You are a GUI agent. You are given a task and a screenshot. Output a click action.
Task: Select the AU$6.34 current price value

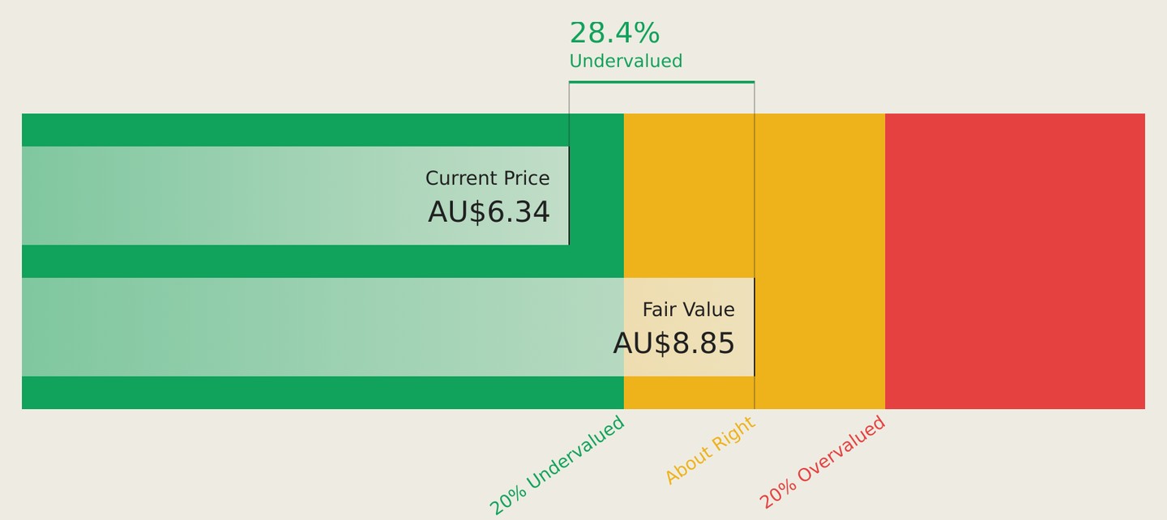tap(489, 212)
